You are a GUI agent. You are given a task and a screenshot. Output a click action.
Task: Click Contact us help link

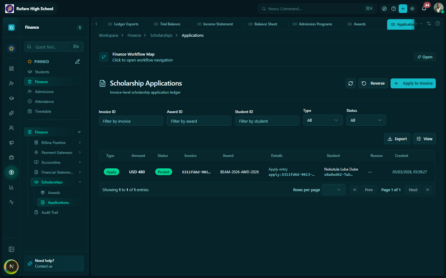tap(44, 266)
